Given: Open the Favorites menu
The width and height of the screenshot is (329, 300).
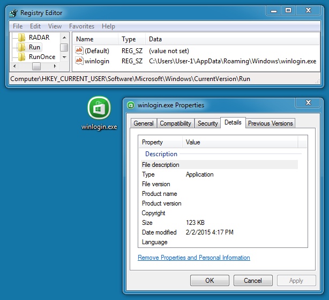Looking at the screenshot, I should point(81,26).
